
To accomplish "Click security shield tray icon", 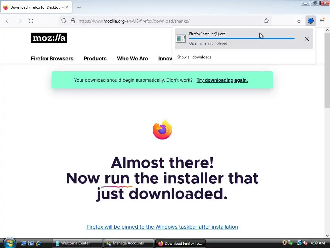I will click(x=284, y=243).
